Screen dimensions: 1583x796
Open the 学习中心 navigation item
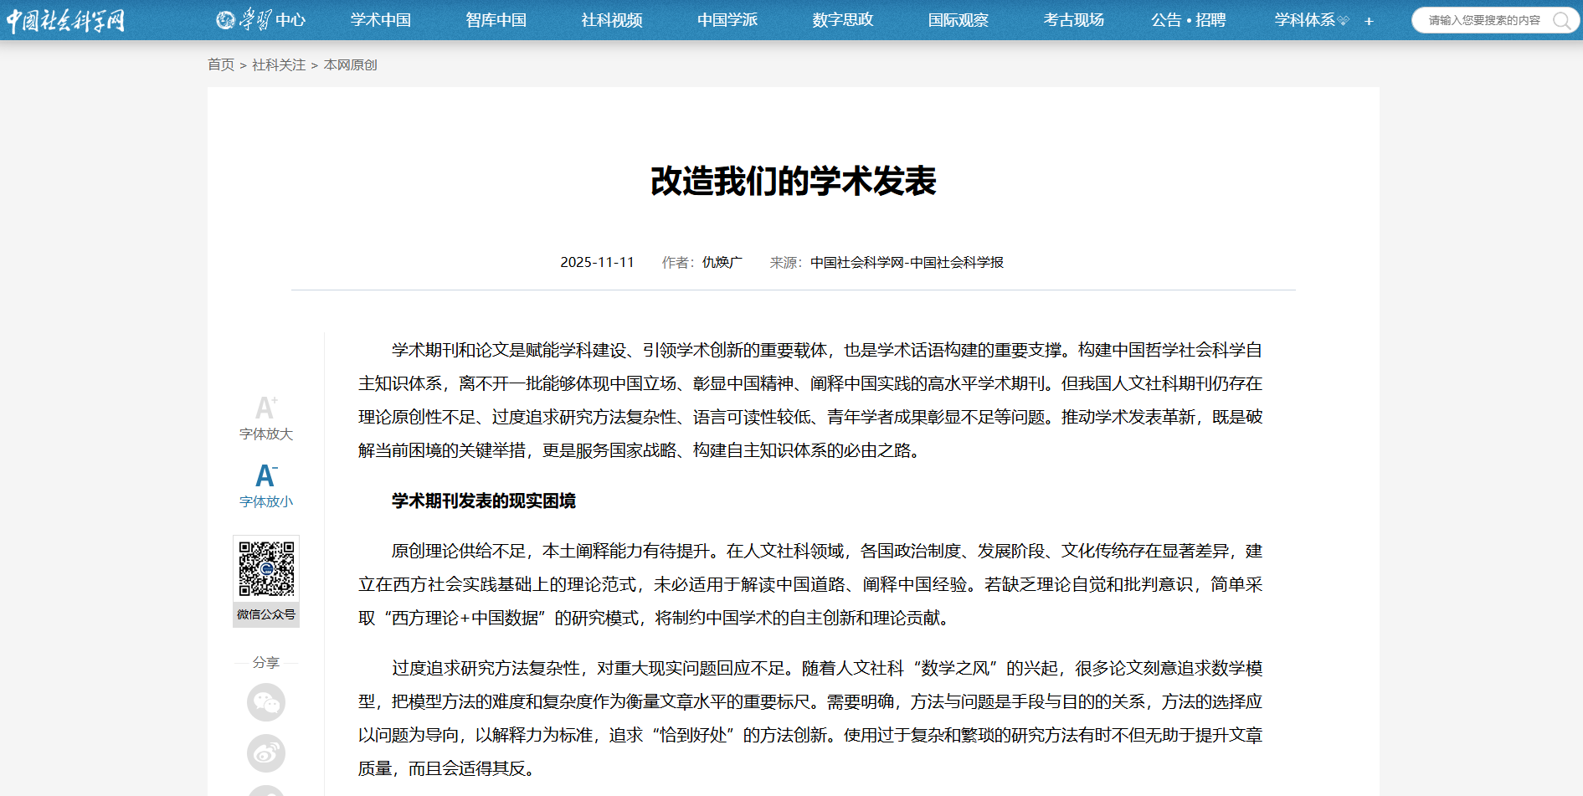click(261, 20)
